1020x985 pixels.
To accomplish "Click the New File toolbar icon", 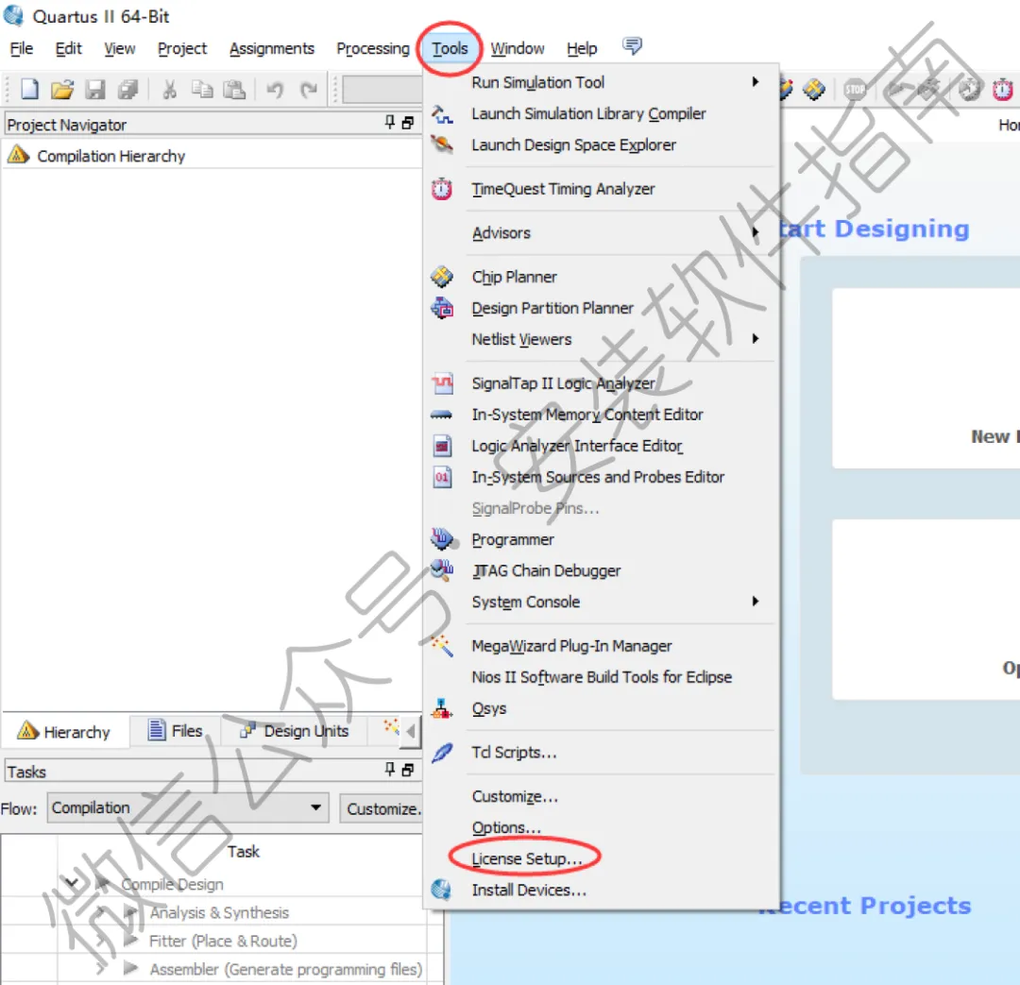I will point(29,89).
